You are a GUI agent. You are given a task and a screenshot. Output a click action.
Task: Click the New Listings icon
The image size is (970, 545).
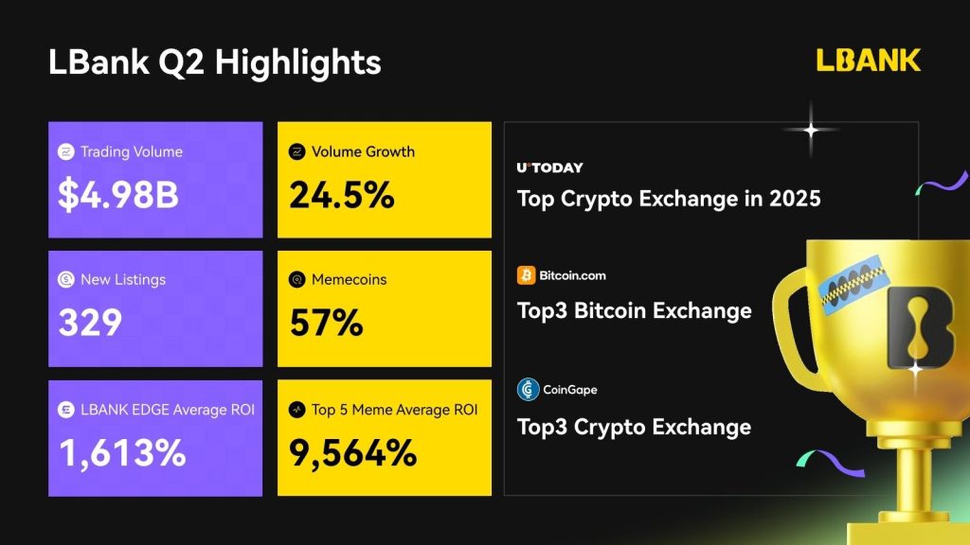tap(66, 280)
